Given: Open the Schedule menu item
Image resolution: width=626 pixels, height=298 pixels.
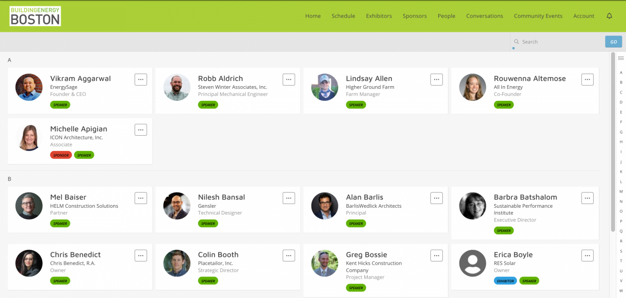Looking at the screenshot, I should [343, 16].
